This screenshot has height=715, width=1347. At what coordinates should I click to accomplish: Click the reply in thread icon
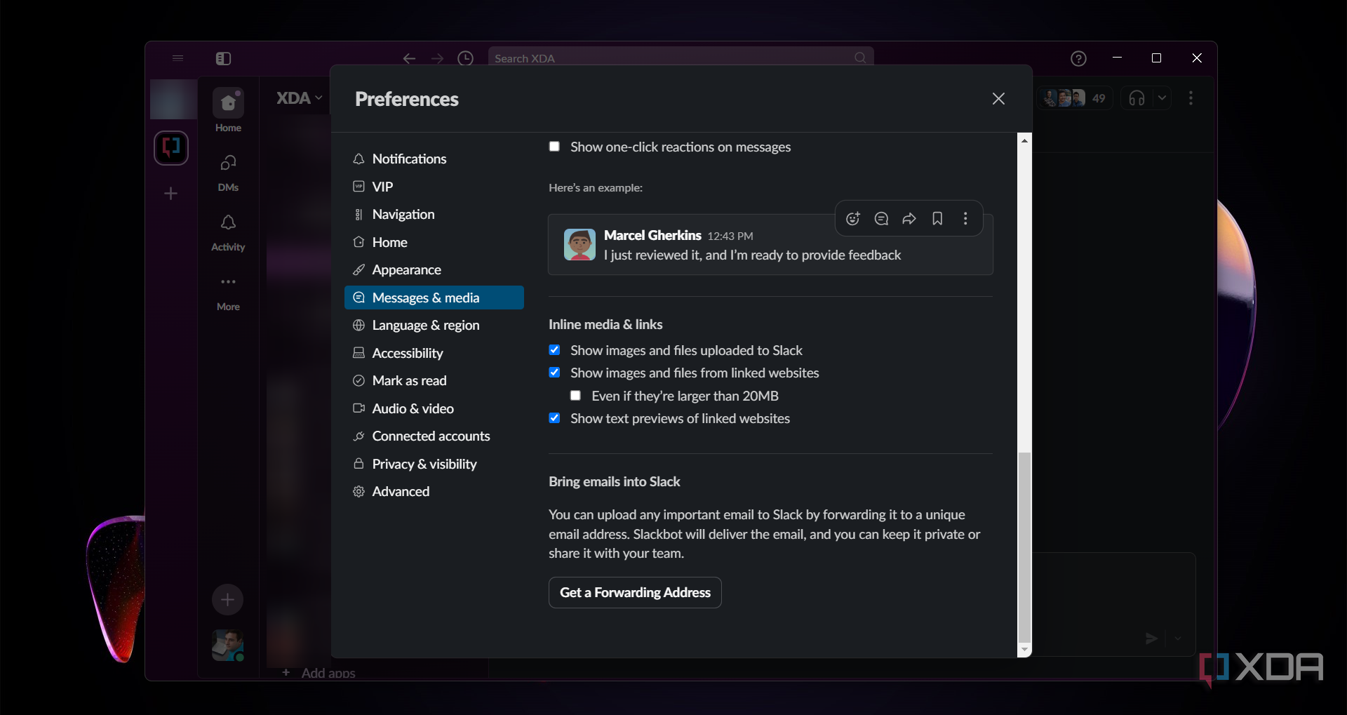click(881, 219)
